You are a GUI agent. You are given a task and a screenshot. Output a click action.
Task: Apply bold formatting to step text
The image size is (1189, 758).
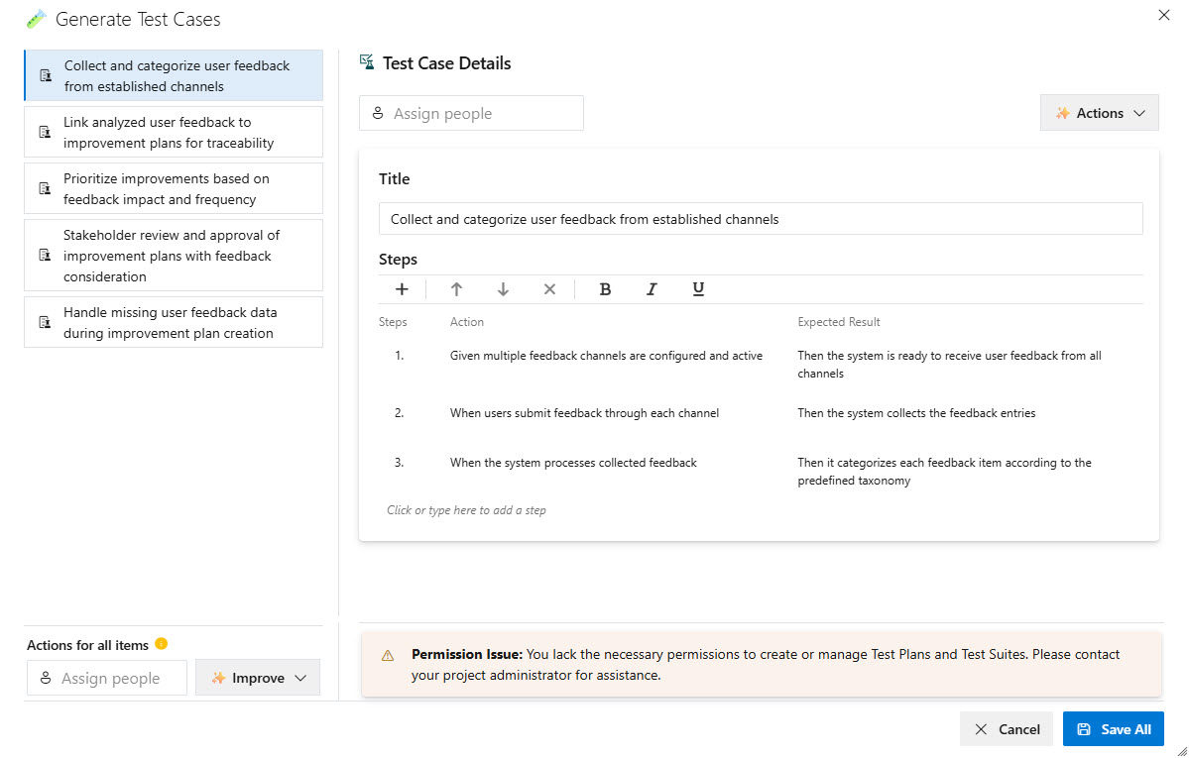[x=605, y=288]
